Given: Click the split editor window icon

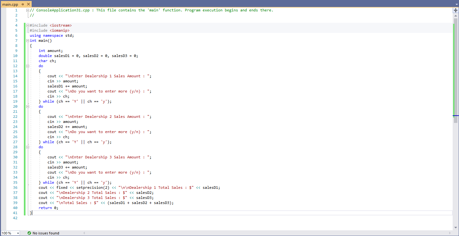Looking at the screenshot, I should [456, 10].
